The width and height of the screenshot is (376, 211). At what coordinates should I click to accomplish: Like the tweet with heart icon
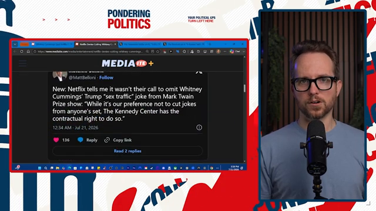click(x=56, y=140)
